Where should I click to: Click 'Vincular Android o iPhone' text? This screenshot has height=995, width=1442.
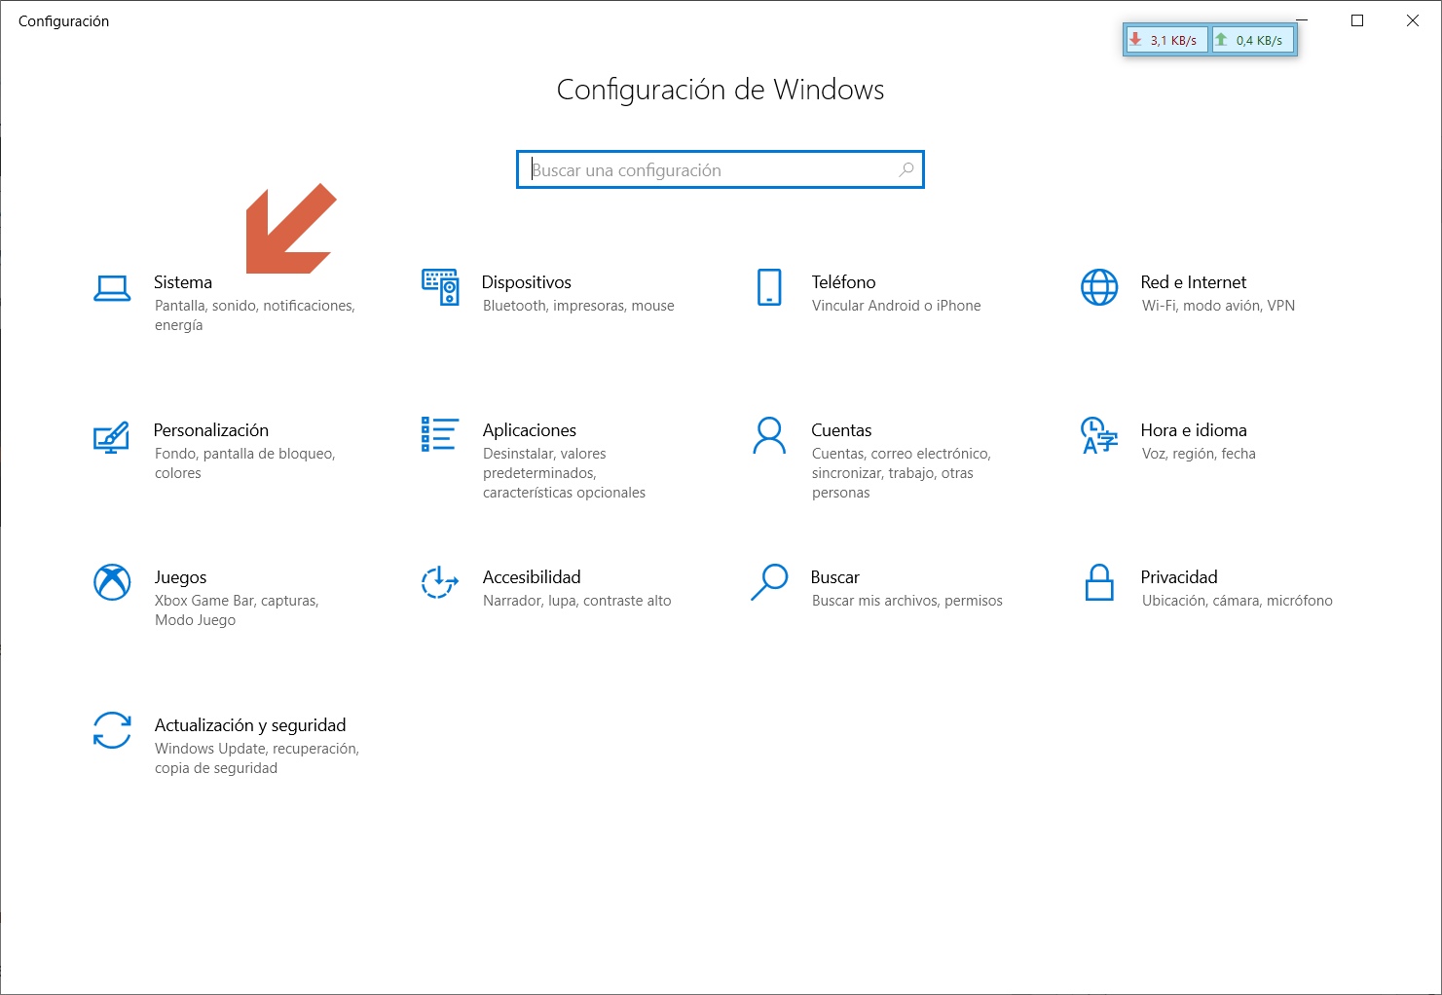[897, 306]
